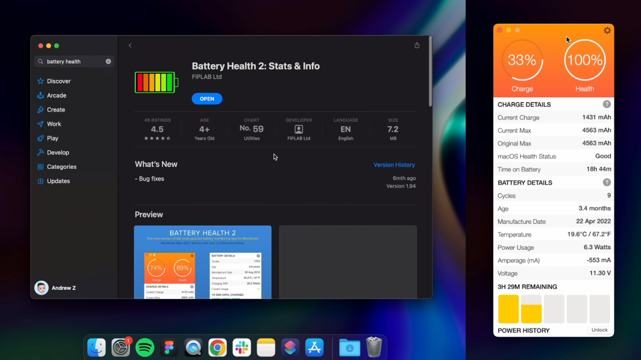The width and height of the screenshot is (641, 360).
Task: Click the search magnifier icon
Action: [x=40, y=62]
